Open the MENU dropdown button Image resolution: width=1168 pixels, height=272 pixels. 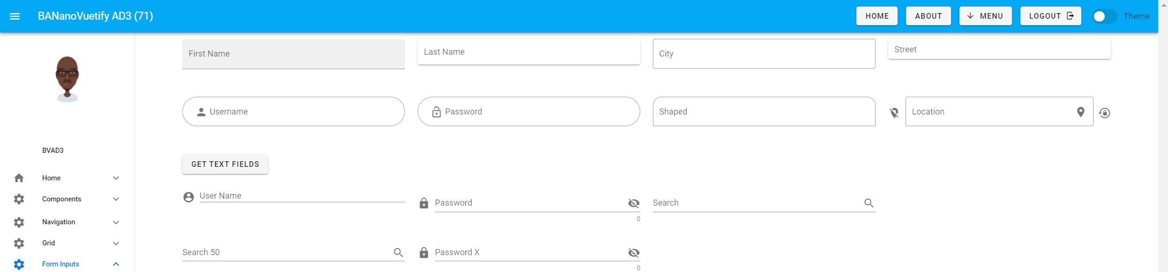(985, 16)
